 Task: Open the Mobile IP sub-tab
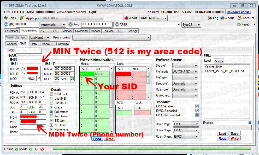(47, 44)
